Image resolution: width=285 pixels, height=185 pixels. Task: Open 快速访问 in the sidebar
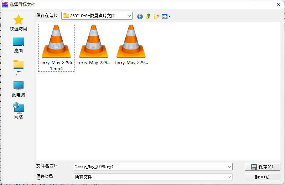coord(19,23)
